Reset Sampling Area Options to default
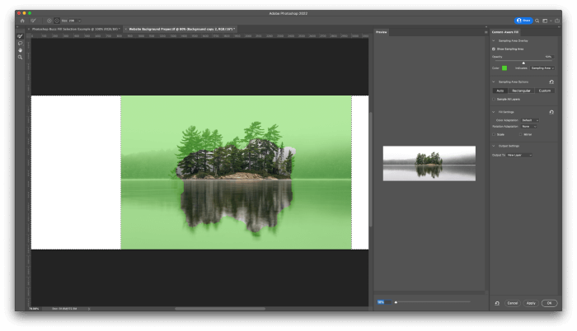This screenshot has width=577, height=331. tap(551, 82)
